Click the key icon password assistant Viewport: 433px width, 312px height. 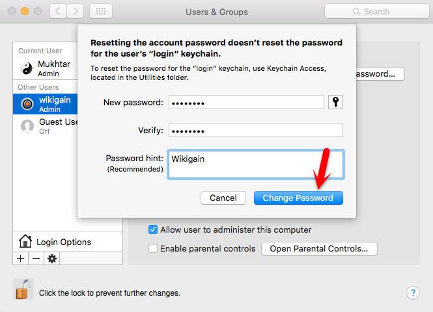click(335, 102)
